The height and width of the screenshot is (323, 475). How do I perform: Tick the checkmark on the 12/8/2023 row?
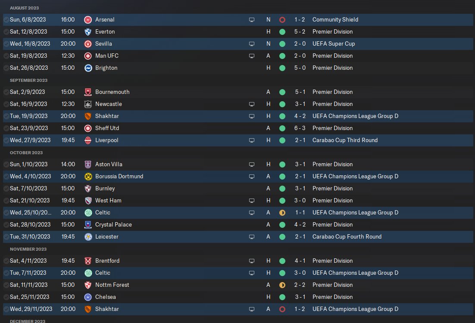point(6,32)
